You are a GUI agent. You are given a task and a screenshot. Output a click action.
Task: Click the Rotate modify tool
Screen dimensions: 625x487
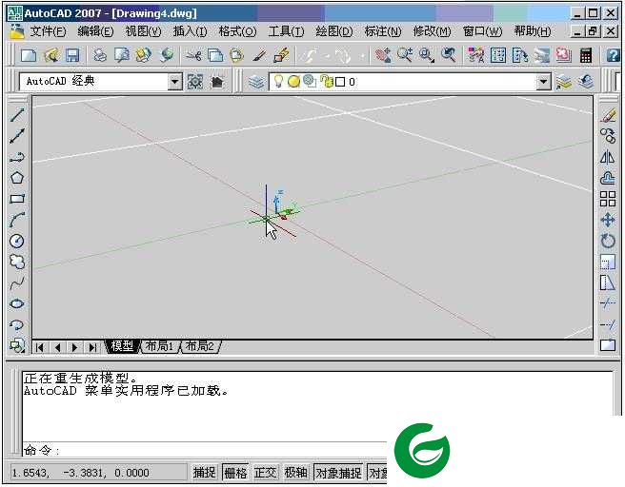click(x=608, y=241)
